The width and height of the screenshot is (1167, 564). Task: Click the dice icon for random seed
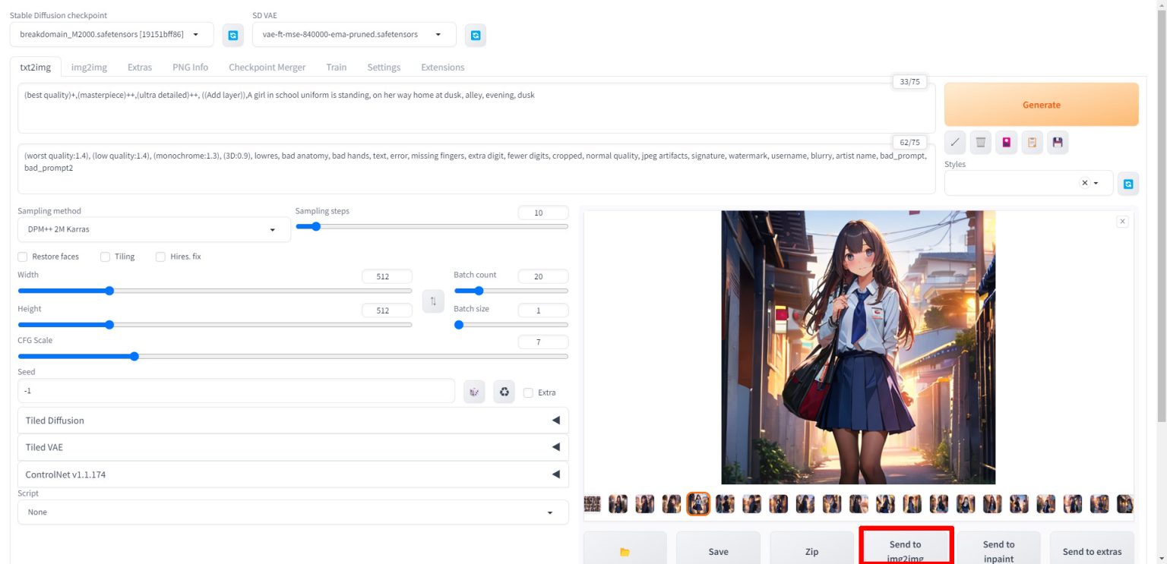474,392
